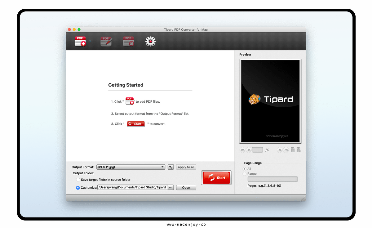Click the red close window button

[x=69, y=29]
